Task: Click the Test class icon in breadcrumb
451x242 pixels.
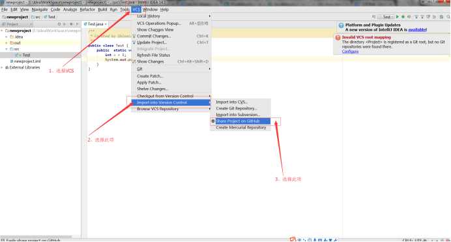Action: coord(46,17)
